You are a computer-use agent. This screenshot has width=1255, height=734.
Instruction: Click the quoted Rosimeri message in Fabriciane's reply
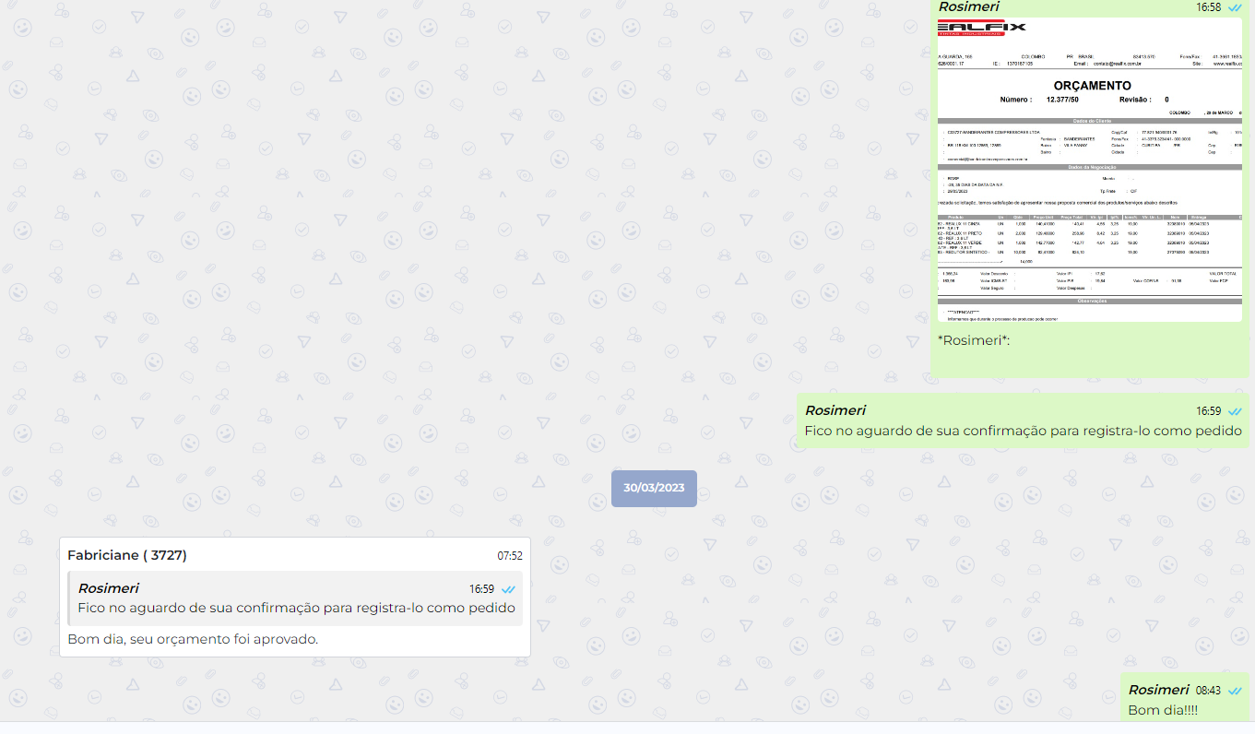point(295,598)
